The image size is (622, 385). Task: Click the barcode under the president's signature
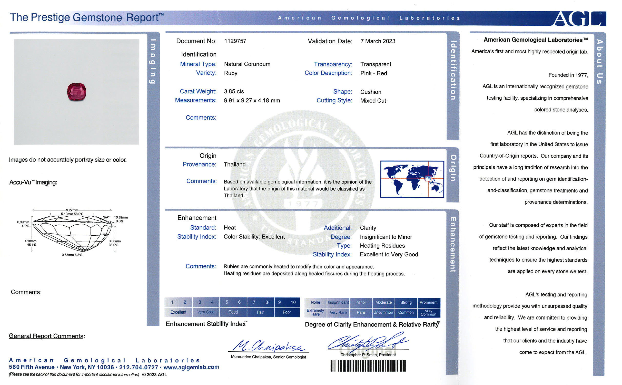[x=368, y=365]
